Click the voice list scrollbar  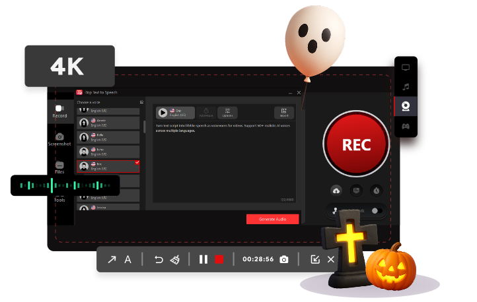click(x=144, y=127)
